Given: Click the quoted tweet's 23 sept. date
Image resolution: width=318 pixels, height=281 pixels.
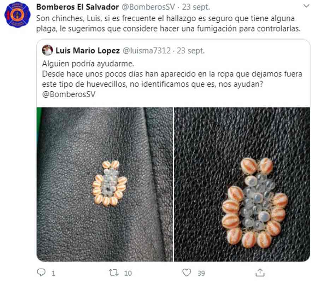Looking at the screenshot, I should pos(191,51).
